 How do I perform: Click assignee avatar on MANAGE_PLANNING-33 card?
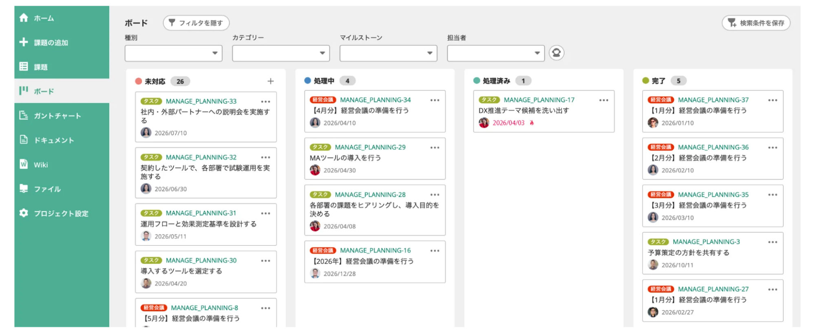click(146, 132)
